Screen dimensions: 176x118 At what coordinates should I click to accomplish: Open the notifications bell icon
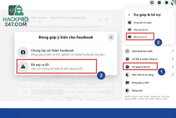point(167,2)
